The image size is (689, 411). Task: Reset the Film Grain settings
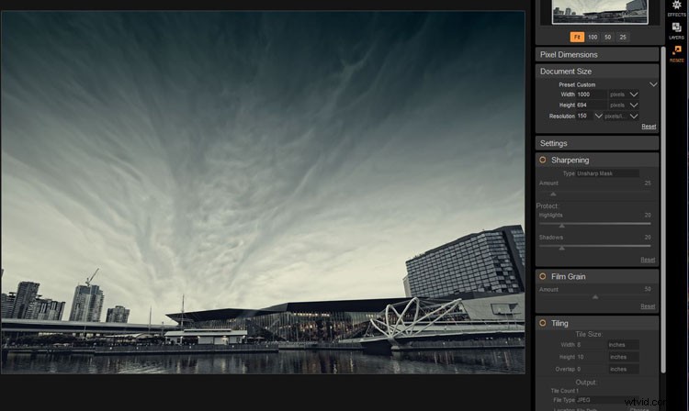(648, 306)
